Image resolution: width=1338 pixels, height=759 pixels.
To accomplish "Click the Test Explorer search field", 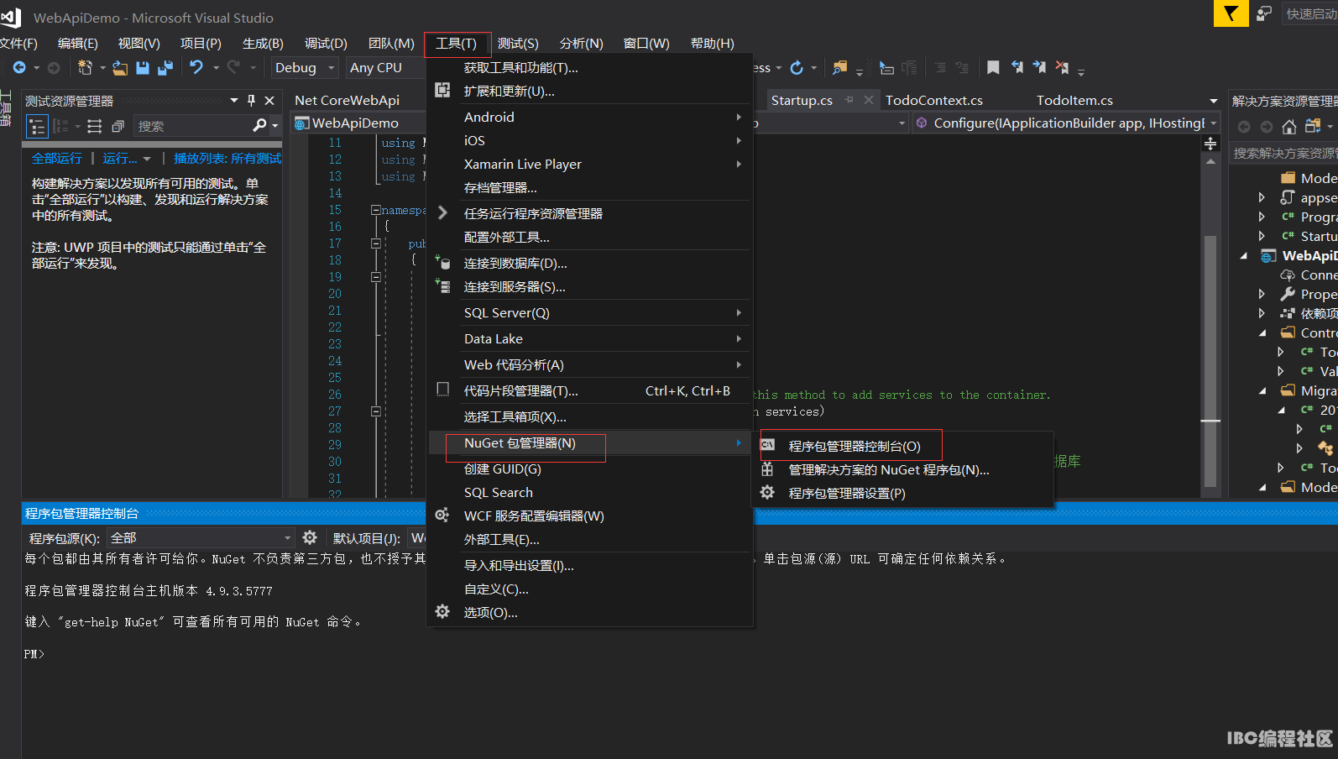I will click(192, 126).
